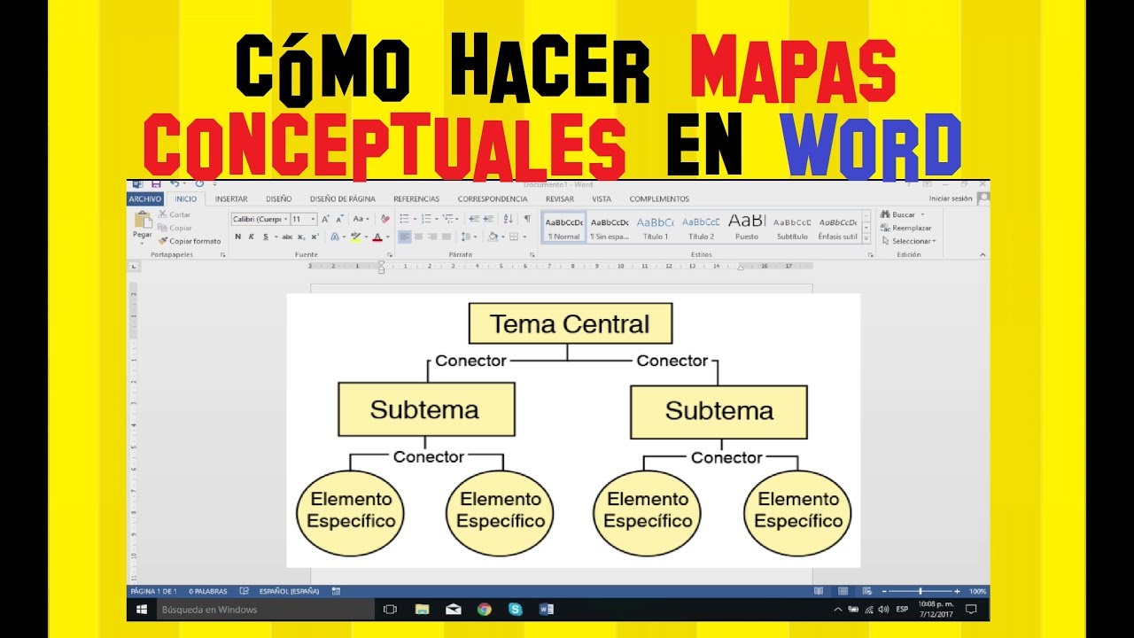Open the font size 11 dropdown

coord(313,219)
